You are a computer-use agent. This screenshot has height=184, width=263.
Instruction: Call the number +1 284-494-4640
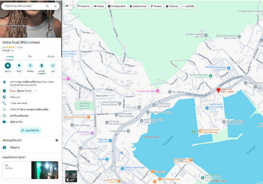point(19,103)
